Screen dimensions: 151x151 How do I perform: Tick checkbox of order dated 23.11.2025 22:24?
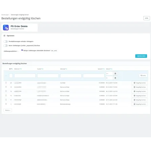[6, 100]
